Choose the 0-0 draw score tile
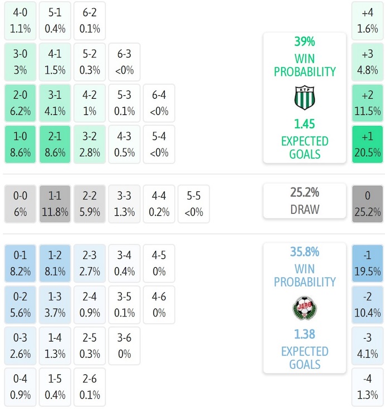The image size is (385, 409). (20, 204)
